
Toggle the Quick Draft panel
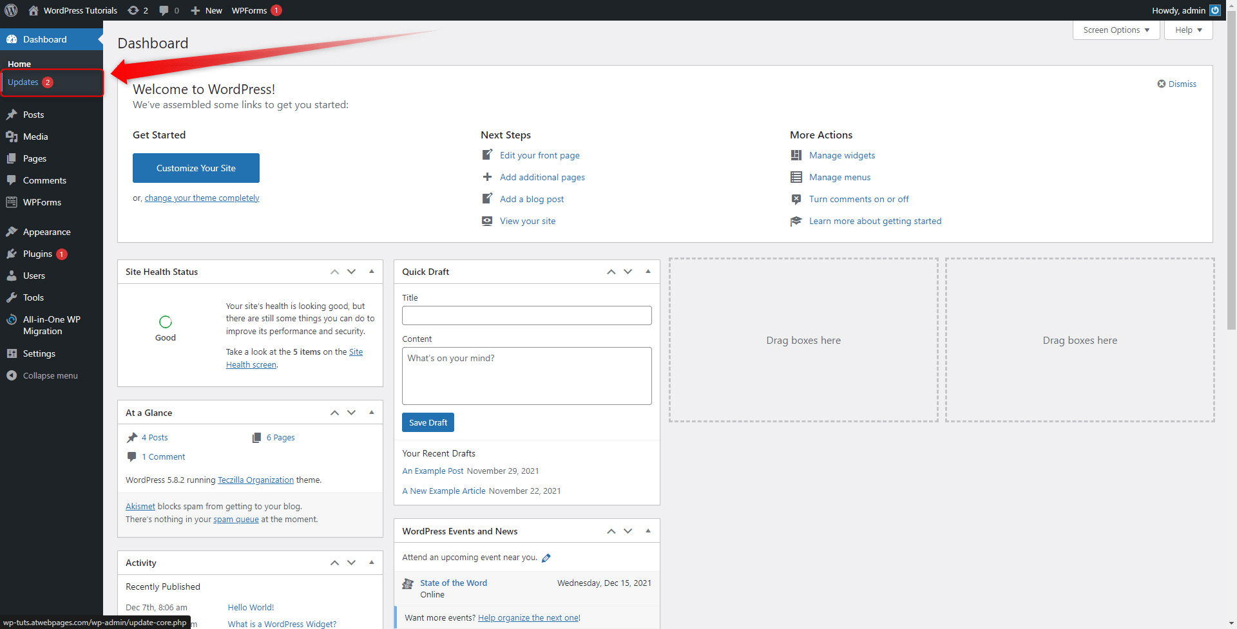click(648, 272)
